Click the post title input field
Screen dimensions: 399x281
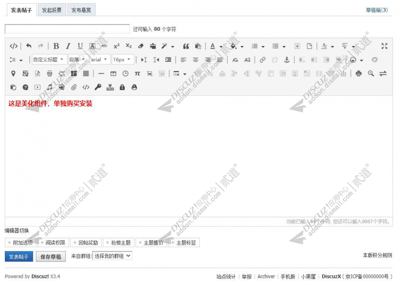pyautogui.click(x=67, y=29)
